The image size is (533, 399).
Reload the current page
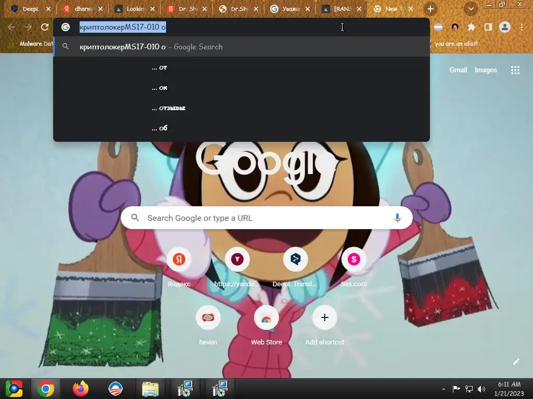45,27
